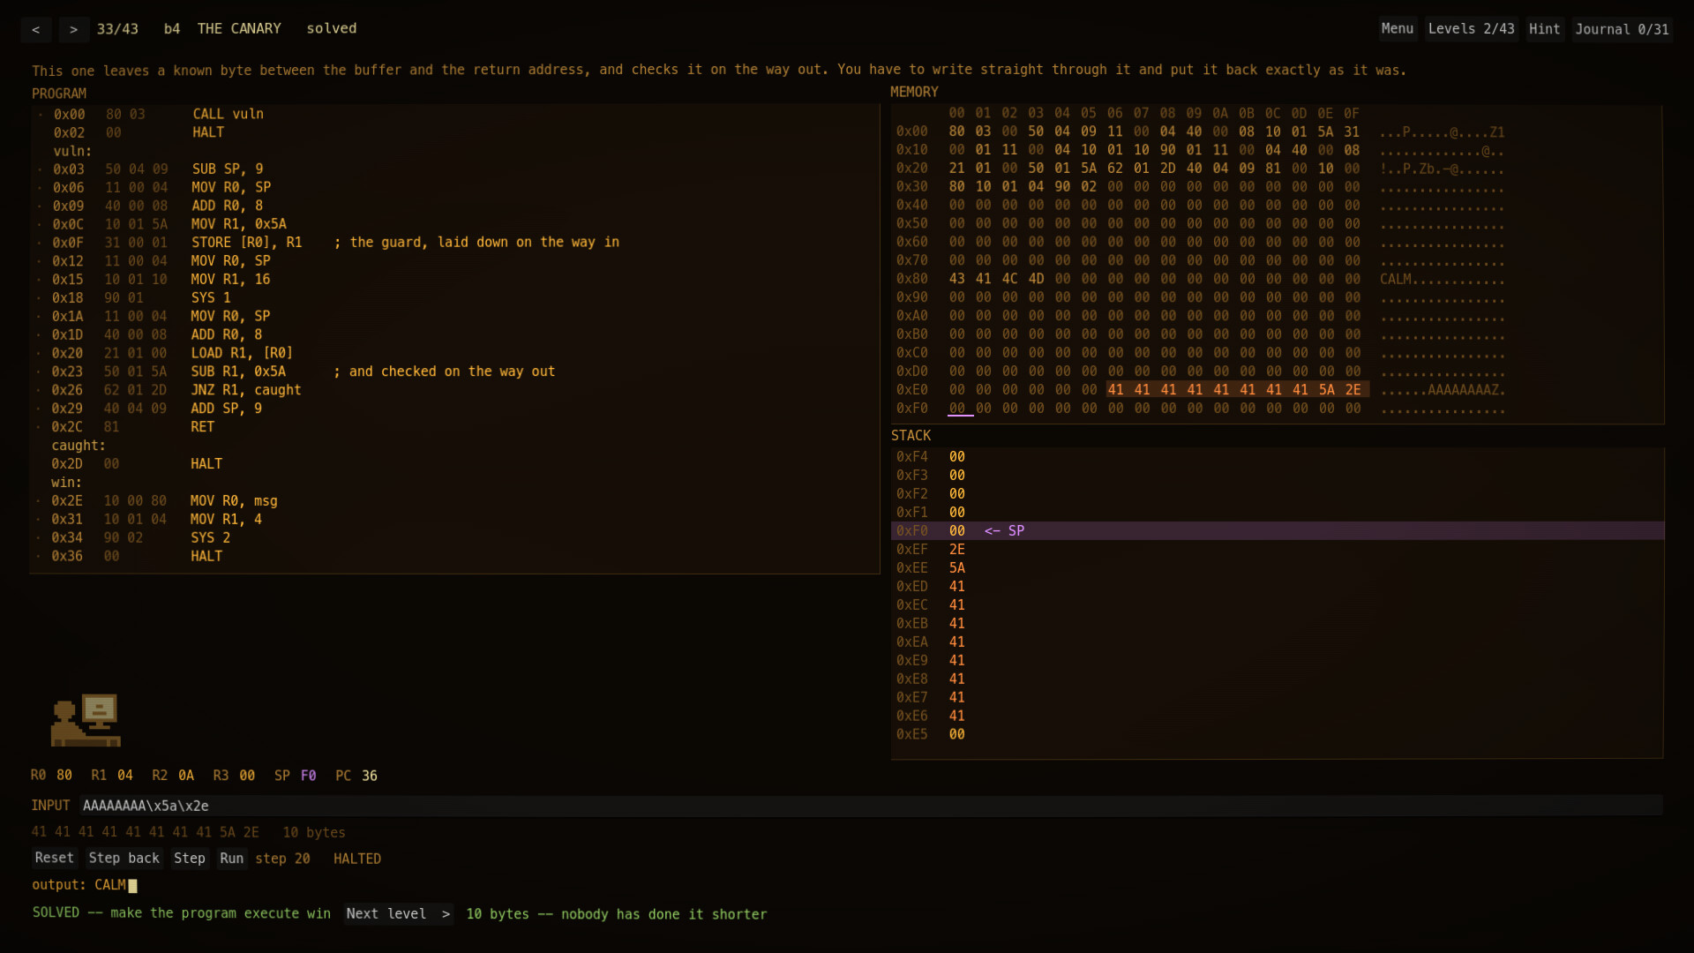Continue with the Next level > button
This screenshot has width=1694, height=953.
click(x=398, y=914)
